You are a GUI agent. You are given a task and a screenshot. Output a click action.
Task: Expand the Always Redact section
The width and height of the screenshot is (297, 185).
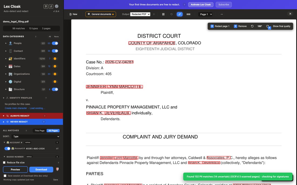click(x=4, y=116)
